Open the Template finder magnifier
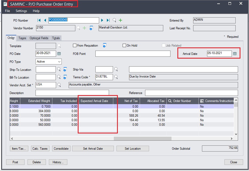This screenshot has height=171, width=249. point(59,46)
